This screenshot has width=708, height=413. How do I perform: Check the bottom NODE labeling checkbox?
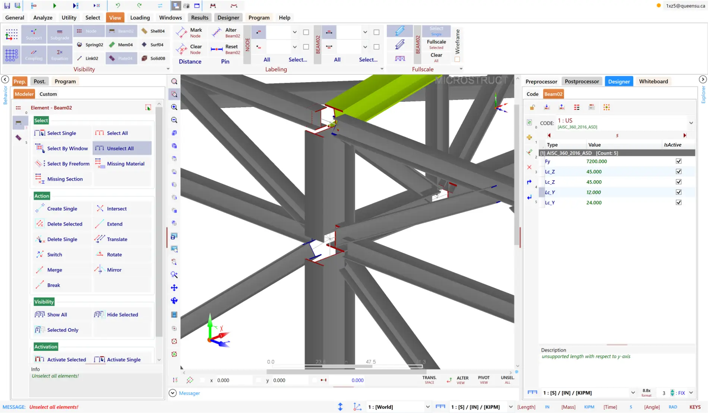306,47
